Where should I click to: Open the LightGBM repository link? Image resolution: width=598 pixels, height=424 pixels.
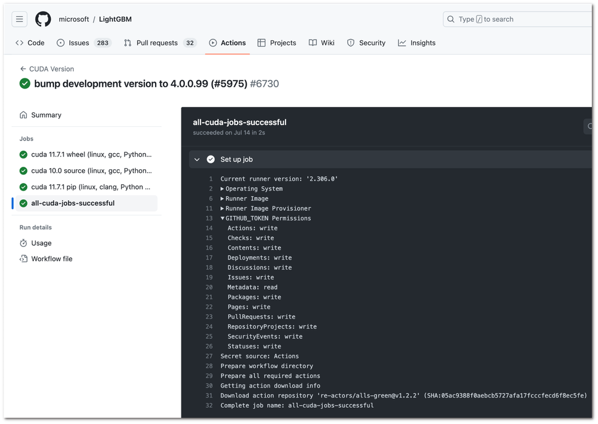point(115,19)
